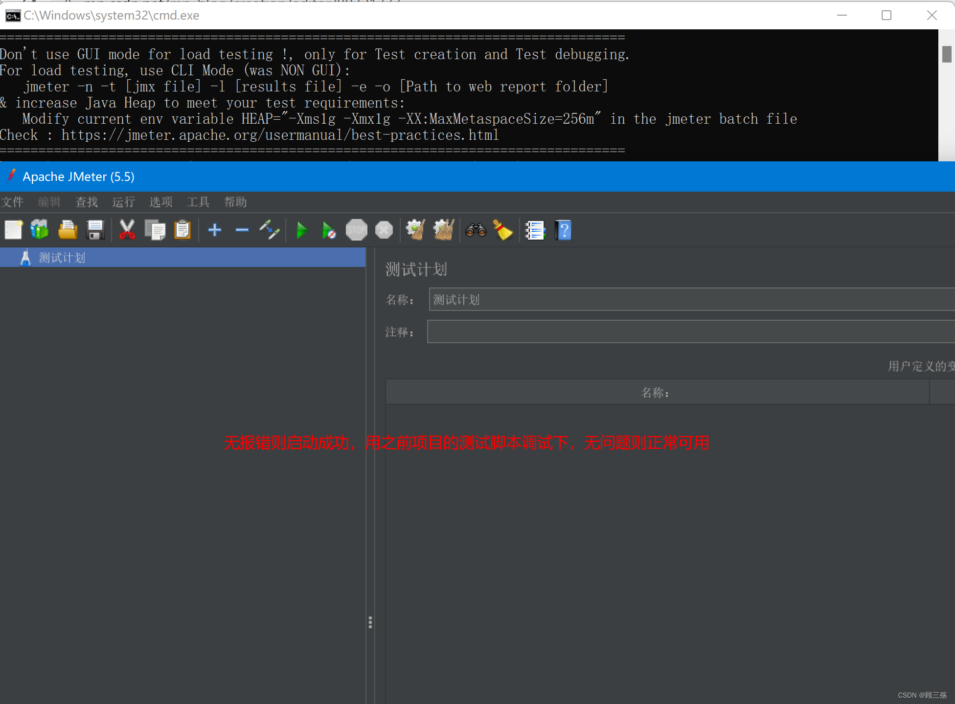Start the test with green play icon

pos(302,230)
